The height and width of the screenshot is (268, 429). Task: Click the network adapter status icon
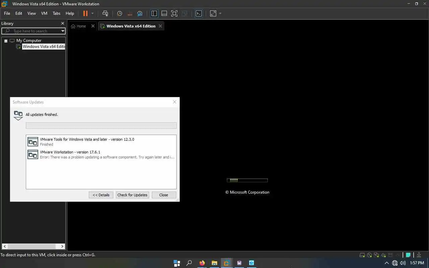376,255
